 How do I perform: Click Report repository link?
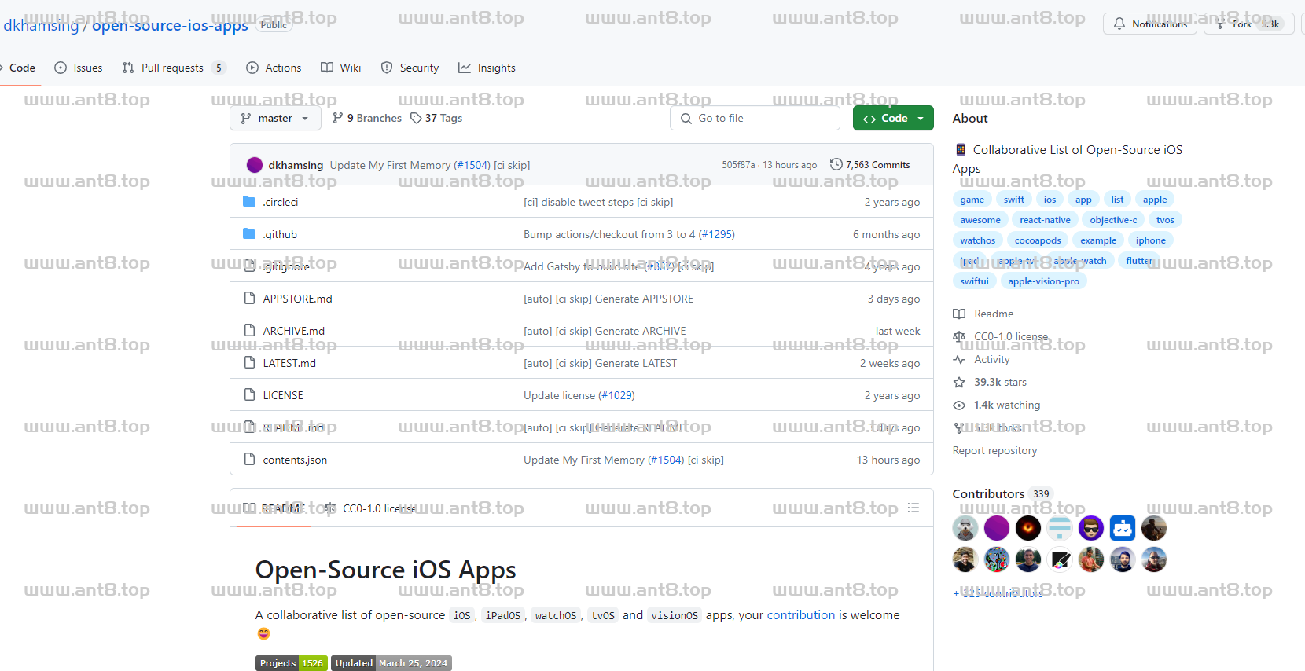[994, 450]
